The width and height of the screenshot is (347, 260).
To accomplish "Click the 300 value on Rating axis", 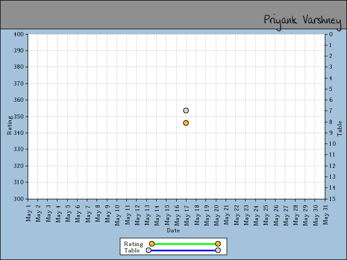I will [19, 199].
